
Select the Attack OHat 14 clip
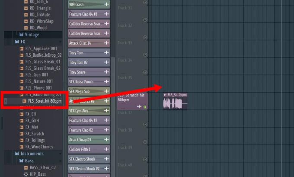click(89, 43)
